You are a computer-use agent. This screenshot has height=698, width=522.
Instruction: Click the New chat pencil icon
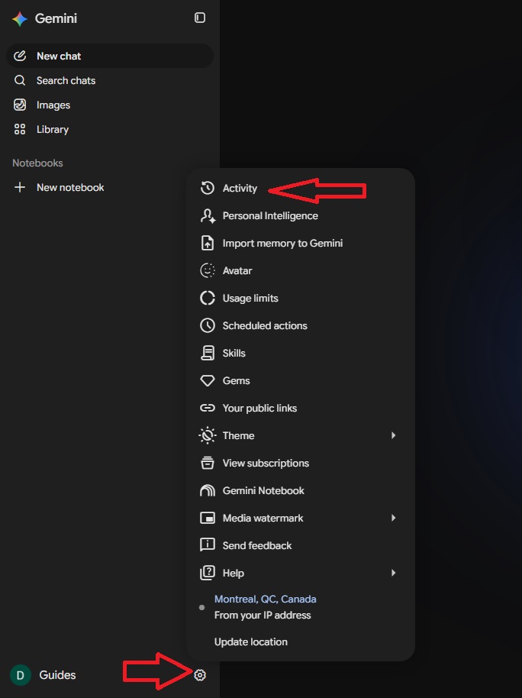pos(20,56)
